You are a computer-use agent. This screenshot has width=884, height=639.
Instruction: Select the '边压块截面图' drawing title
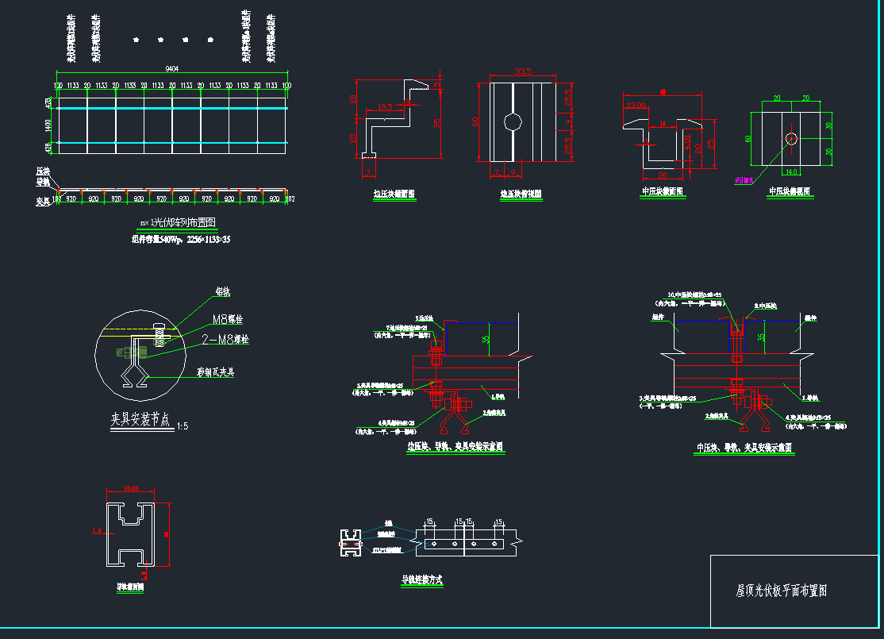[x=394, y=193]
